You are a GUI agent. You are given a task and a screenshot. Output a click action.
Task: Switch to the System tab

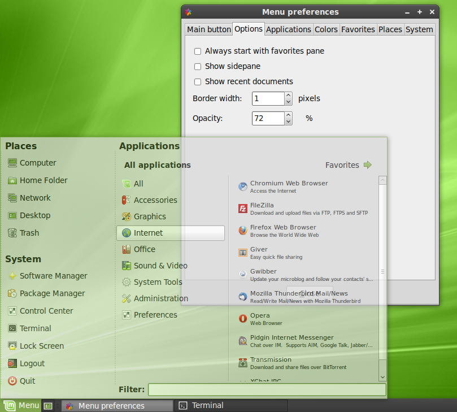[x=419, y=29]
